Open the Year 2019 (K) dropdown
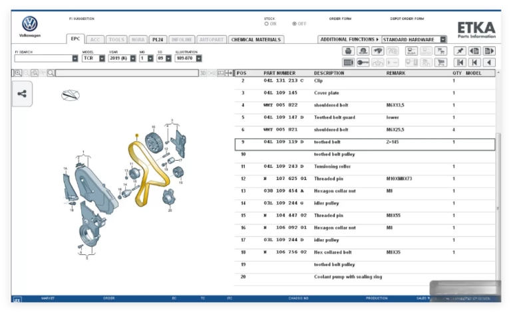The image size is (511, 312). coord(133,58)
